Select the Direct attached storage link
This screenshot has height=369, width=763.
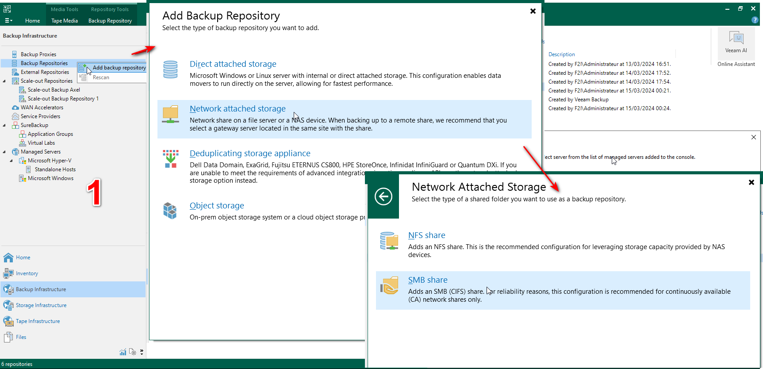point(233,64)
